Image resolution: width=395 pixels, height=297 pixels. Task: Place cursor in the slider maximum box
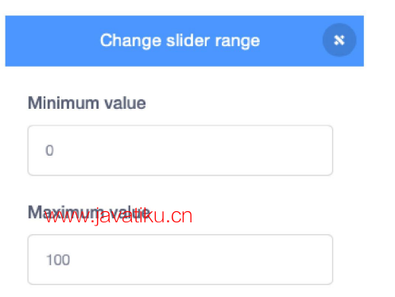coord(180,260)
